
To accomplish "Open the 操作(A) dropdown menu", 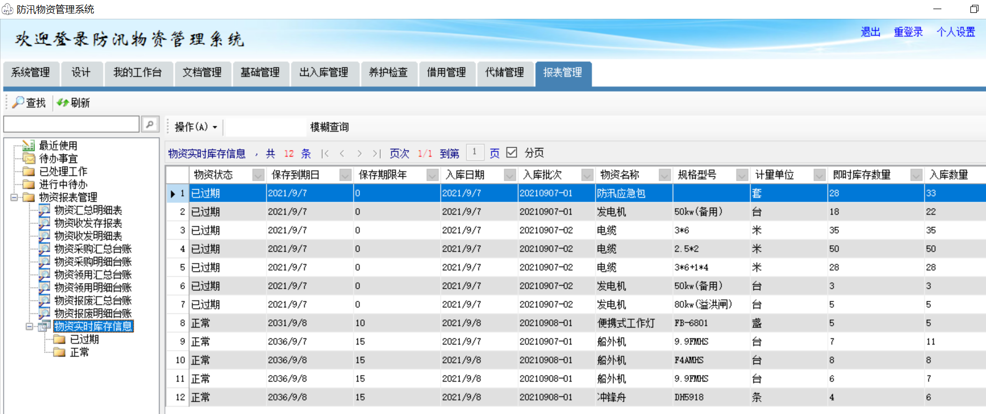I will (196, 127).
